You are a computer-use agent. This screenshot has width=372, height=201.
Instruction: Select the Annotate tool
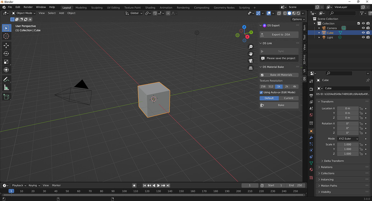[6, 79]
